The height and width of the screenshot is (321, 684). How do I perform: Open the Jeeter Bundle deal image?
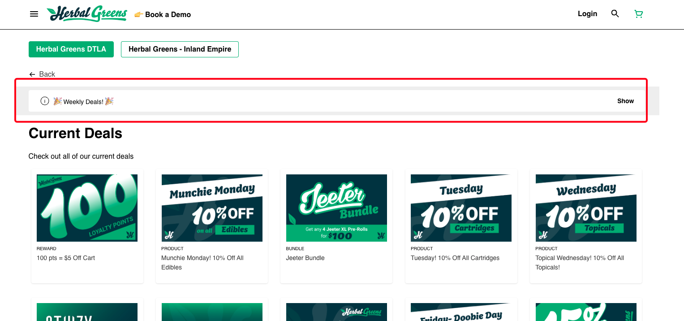point(336,208)
